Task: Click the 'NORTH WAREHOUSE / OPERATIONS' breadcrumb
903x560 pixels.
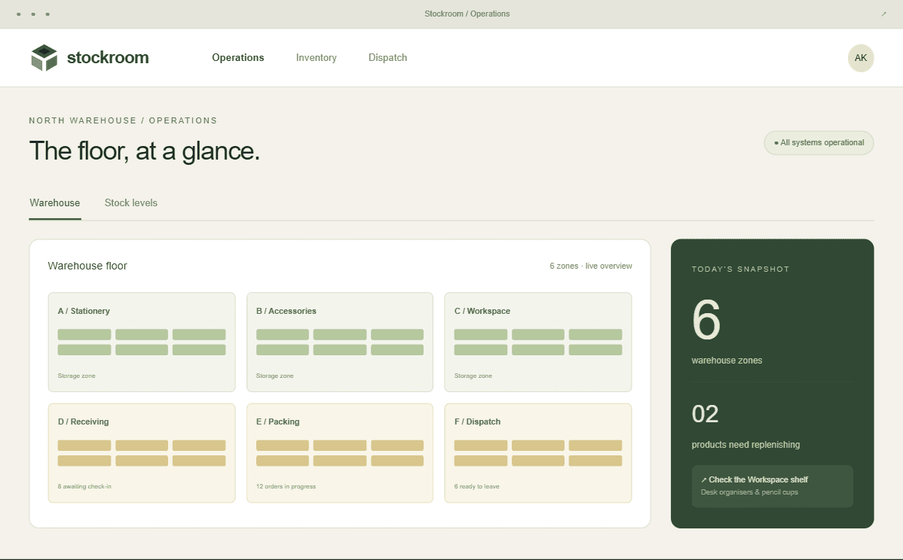Action: (124, 120)
